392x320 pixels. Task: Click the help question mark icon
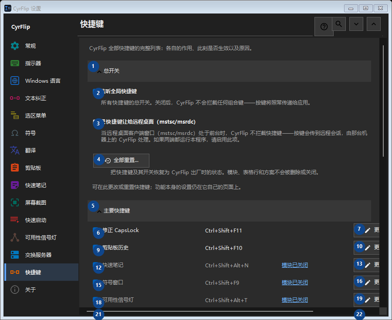[324, 27]
